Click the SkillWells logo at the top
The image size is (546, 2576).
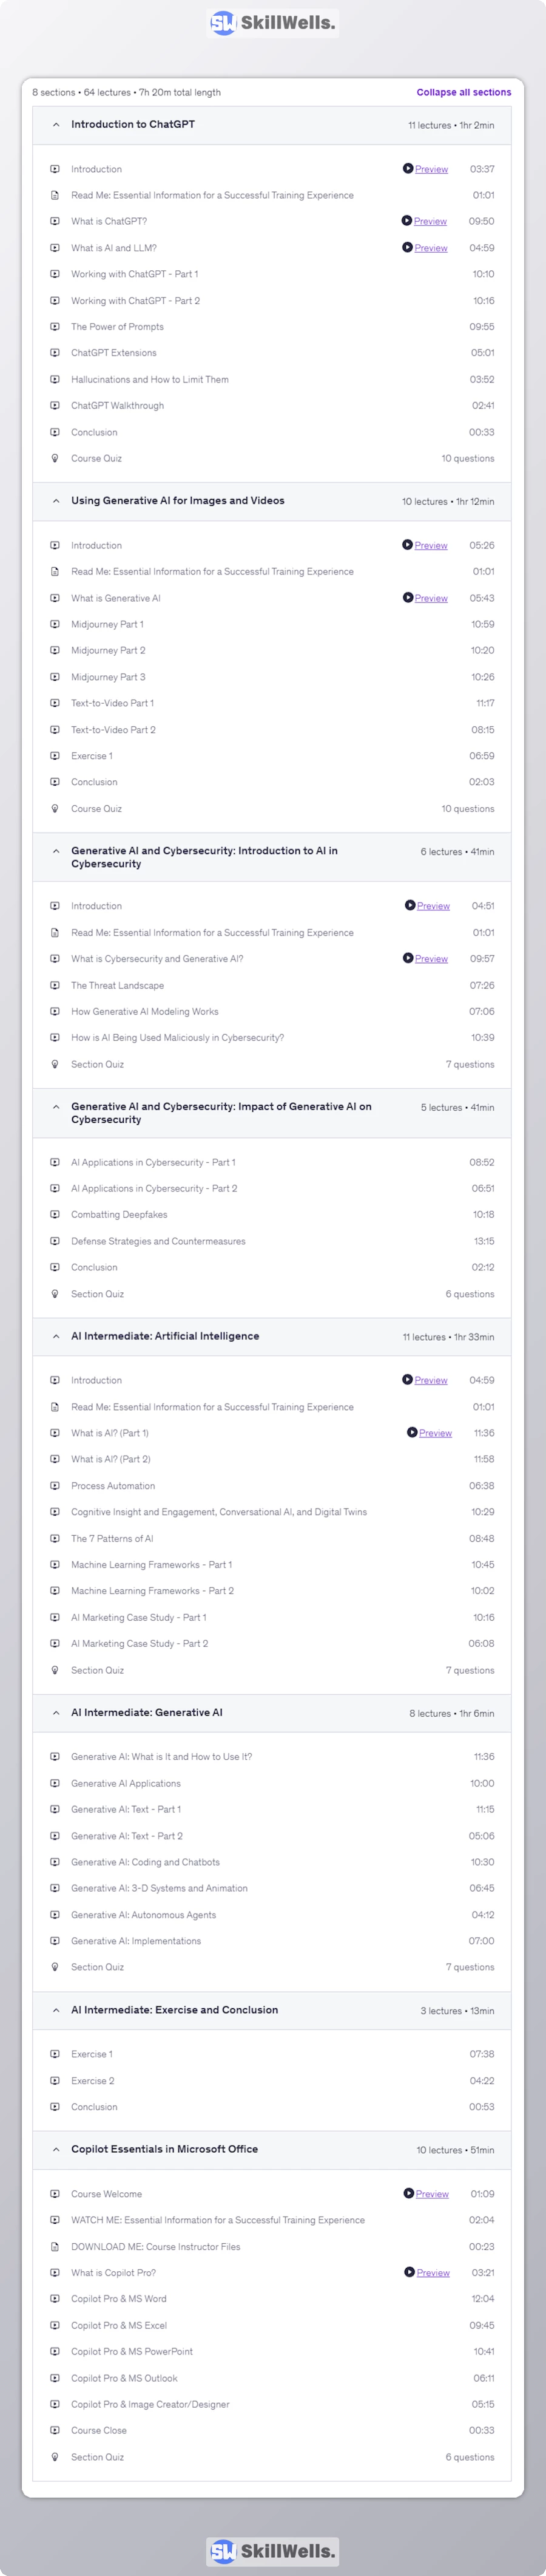[x=272, y=22]
